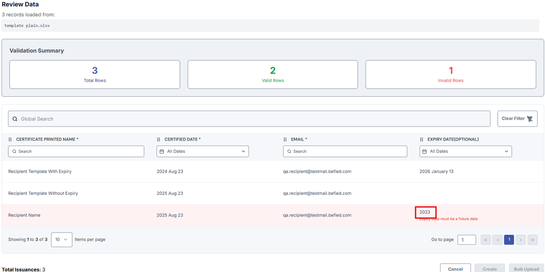Screen dimensions: 545x272
Task: Select page 1 in pagination
Action: pyautogui.click(x=509, y=239)
